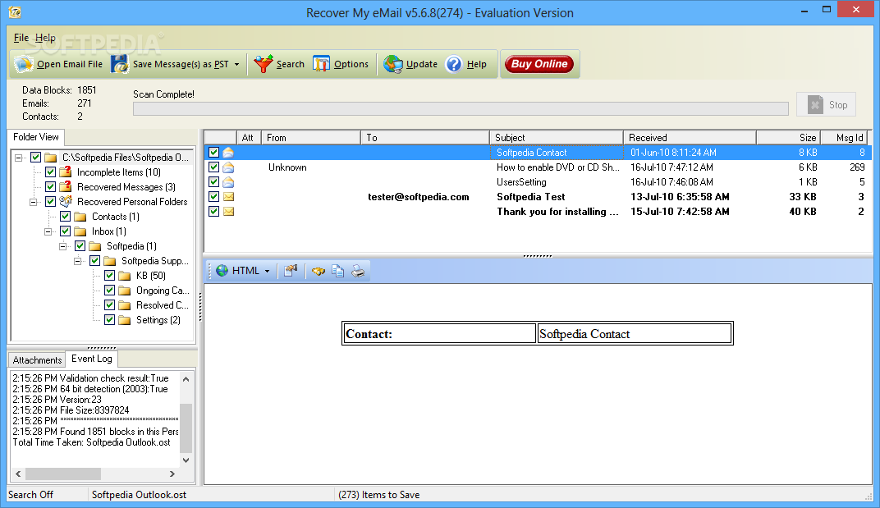Screen dimensions: 880x508
Task: Click the Search funnel icon
Action: [264, 64]
